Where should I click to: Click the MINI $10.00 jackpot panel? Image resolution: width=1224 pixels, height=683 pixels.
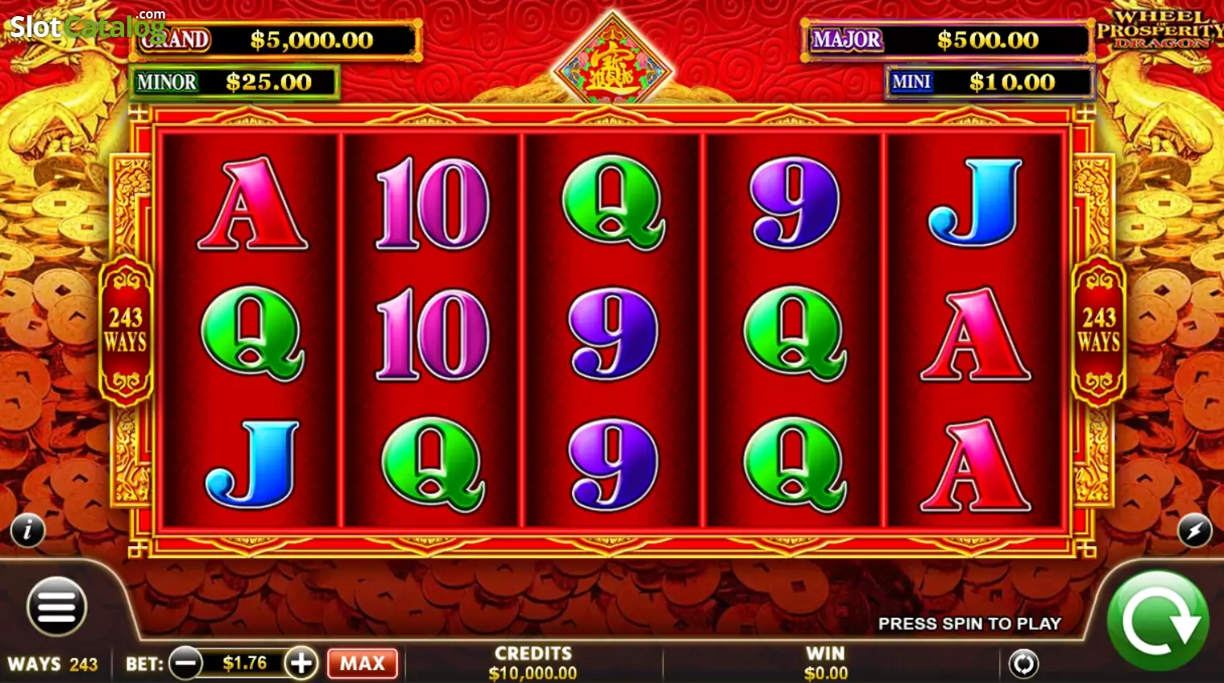[x=990, y=82]
